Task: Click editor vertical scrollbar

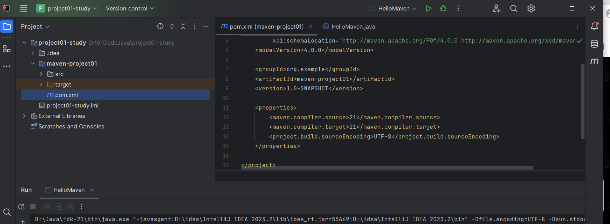Action: tap(583, 101)
